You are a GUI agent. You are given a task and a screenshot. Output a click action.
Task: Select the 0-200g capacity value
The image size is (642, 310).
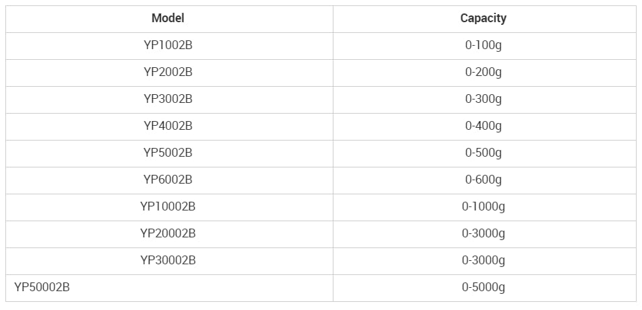483,72
